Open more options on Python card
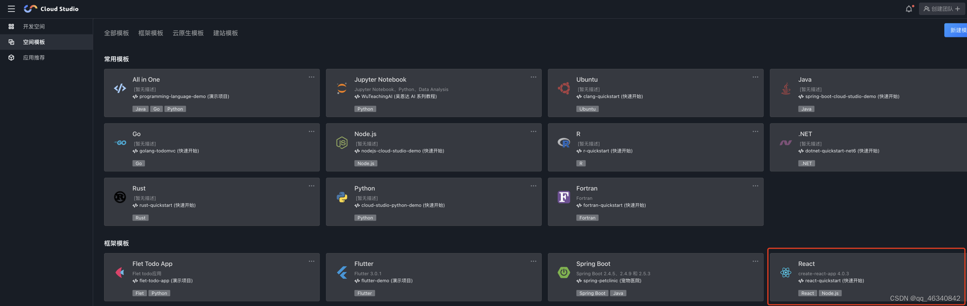This screenshot has width=967, height=306. point(533,186)
